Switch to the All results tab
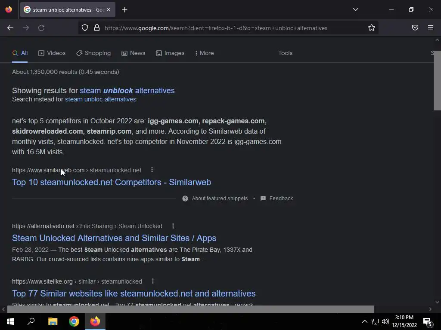The height and width of the screenshot is (330, 441). [20, 53]
